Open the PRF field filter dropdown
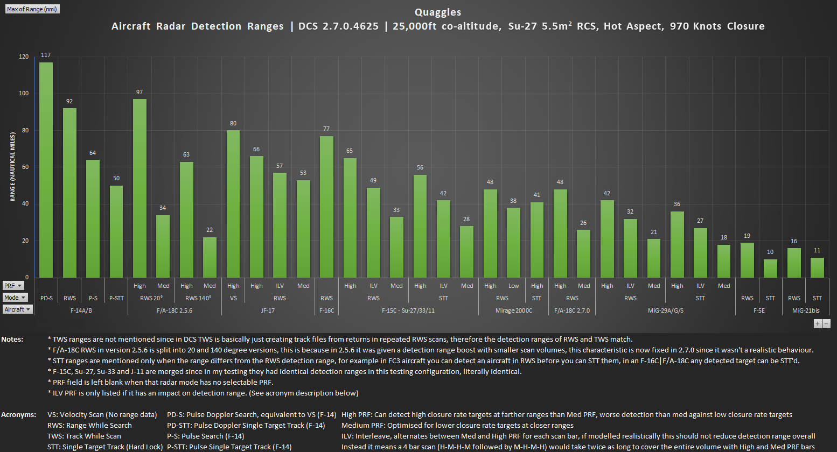Viewport: 837px width, 452px height. [13, 286]
